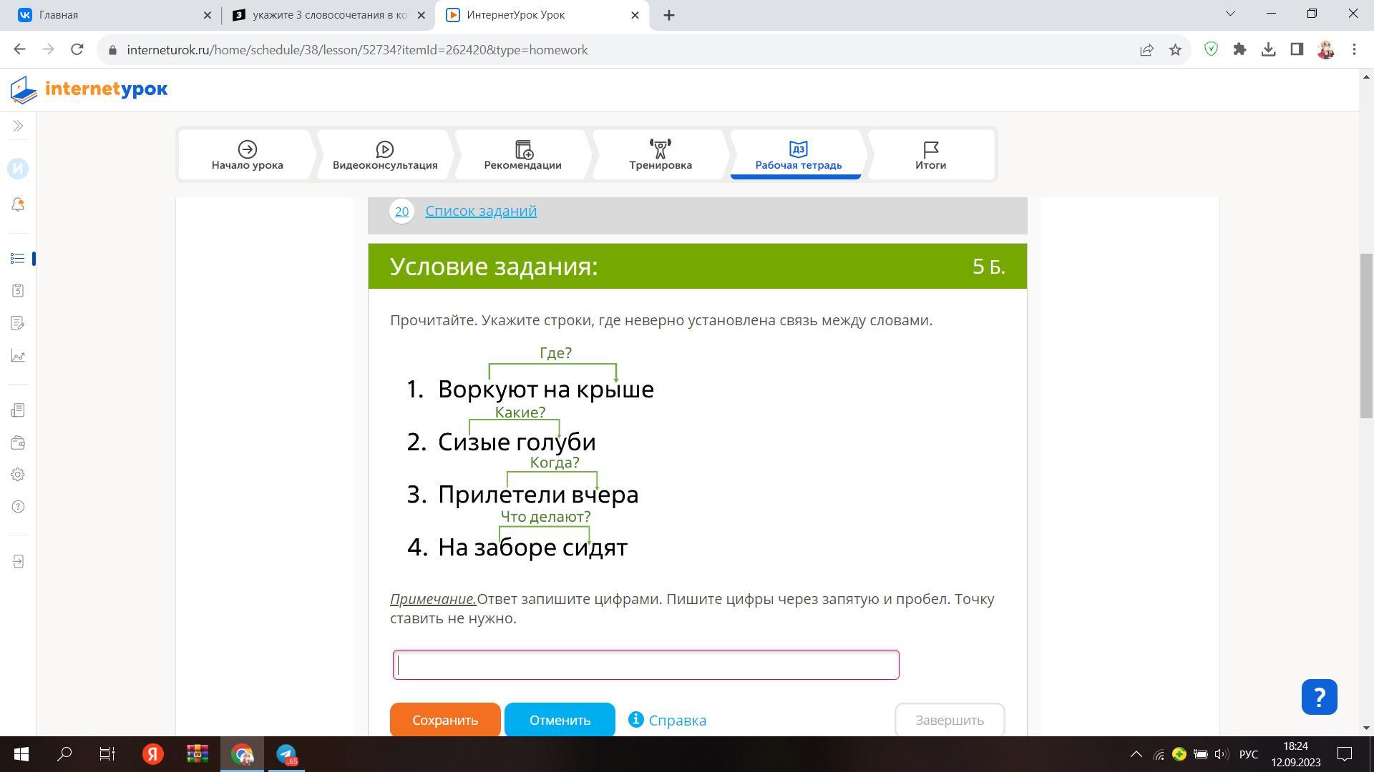Open the Тренировка lesson step
Image resolution: width=1374 pixels, height=772 pixels.
click(660, 154)
